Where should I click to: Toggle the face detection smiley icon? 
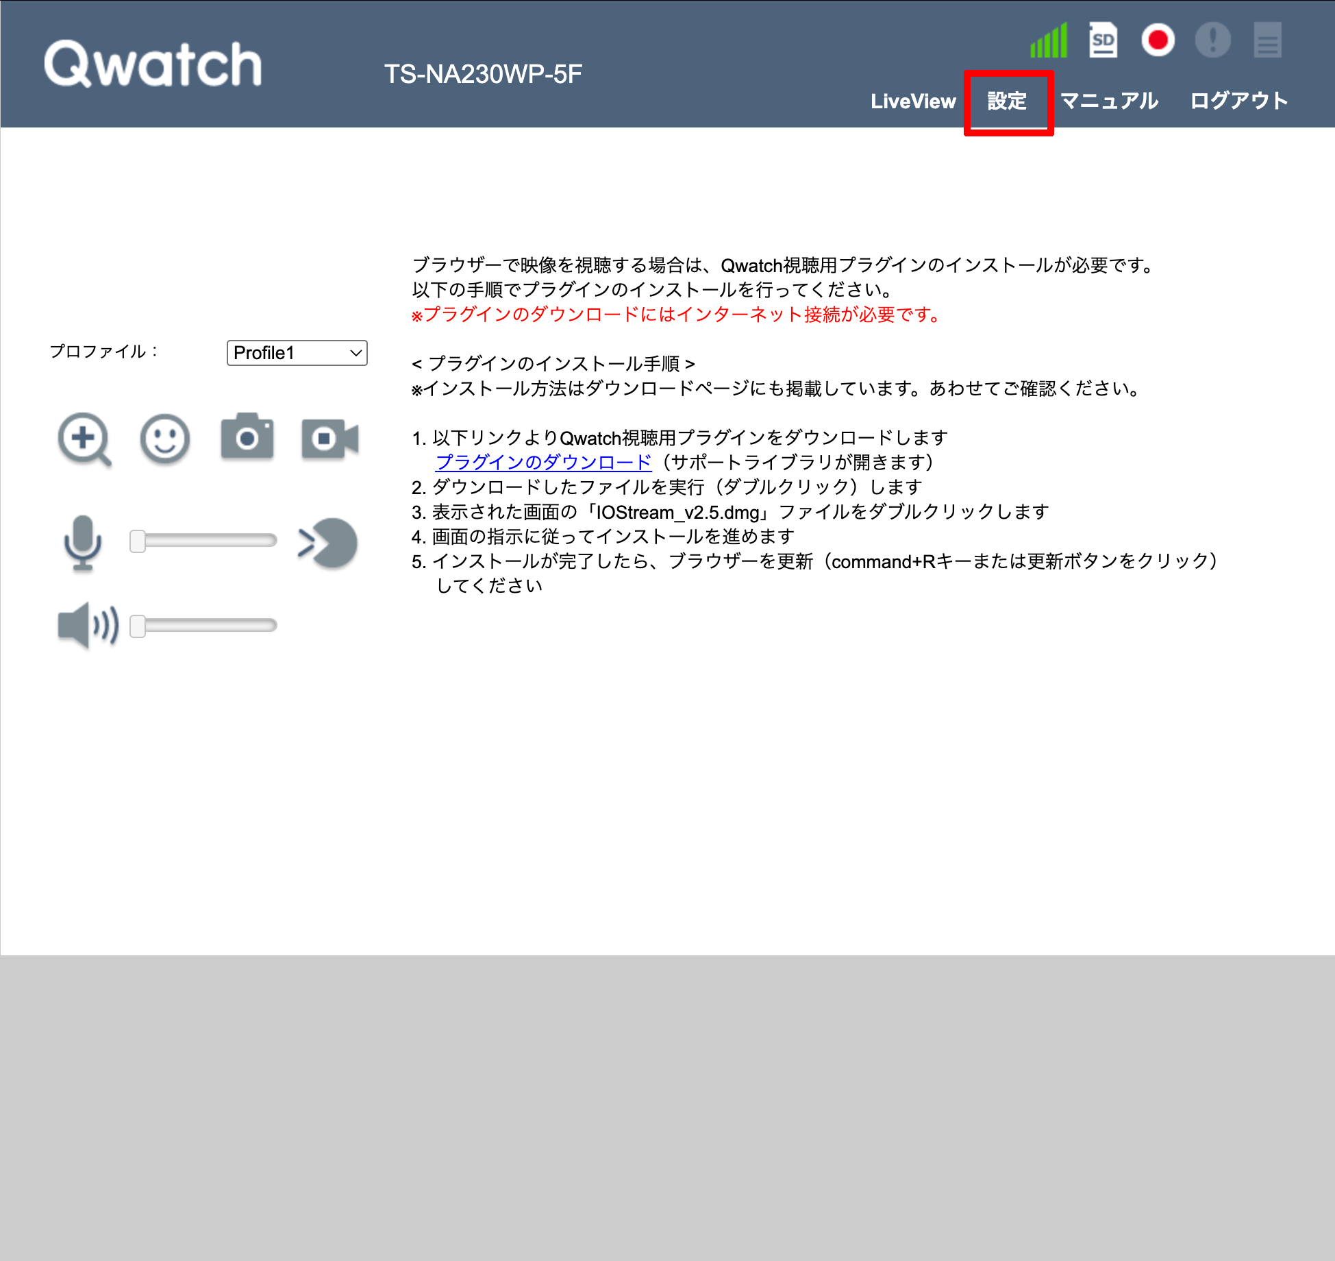point(164,439)
